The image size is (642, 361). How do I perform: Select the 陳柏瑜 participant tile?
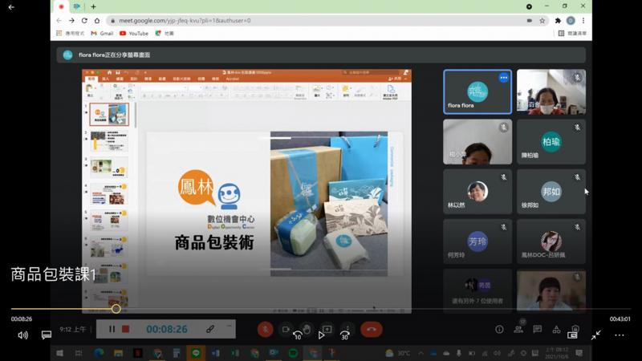(551, 142)
